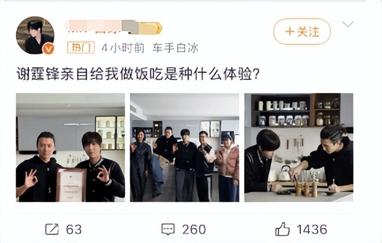382x243 pixels.
Task: Tap the thumbs-up like icon
Action: [x=282, y=229]
